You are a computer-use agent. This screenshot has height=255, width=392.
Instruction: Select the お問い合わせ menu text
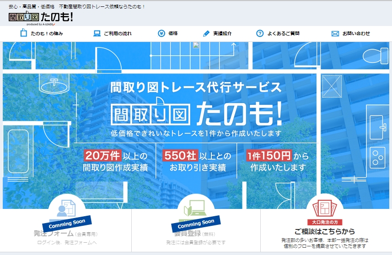pos(356,33)
